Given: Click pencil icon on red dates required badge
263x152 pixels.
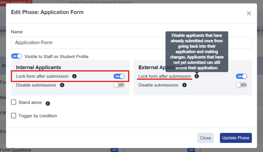Looking at the screenshot, I should pyautogui.click(x=29, y=2).
